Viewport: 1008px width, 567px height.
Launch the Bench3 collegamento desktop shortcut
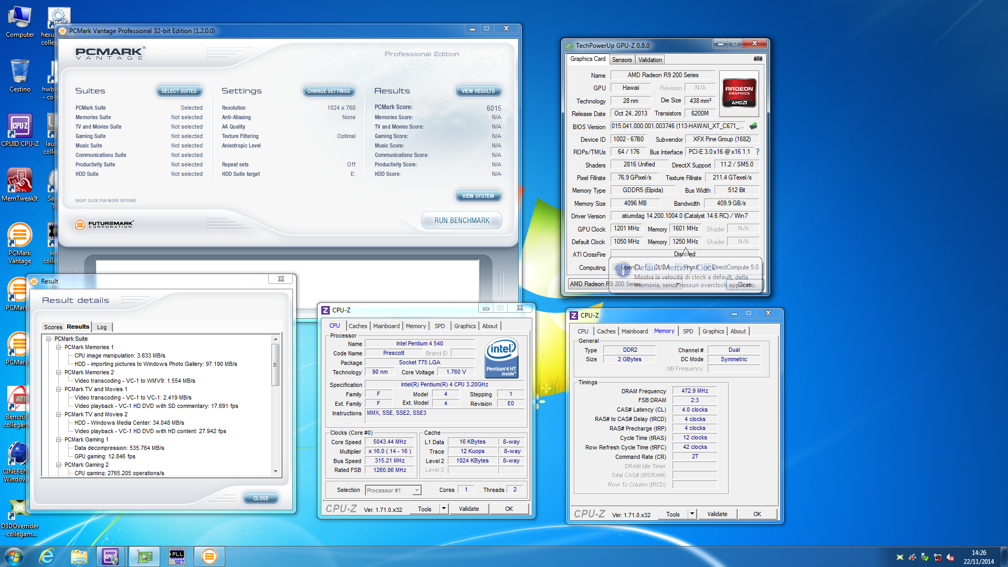[x=17, y=407]
